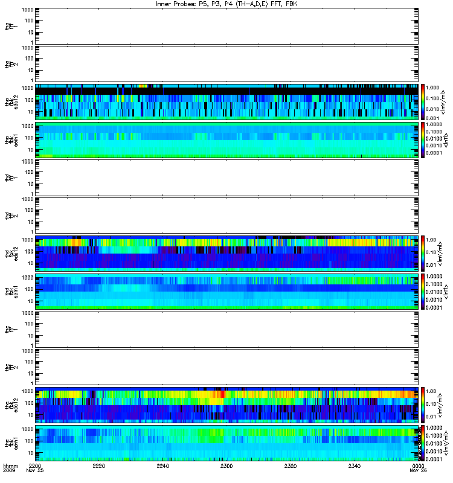
Task: Select the "the fff 1" y-axis label
Action: tap(11, 330)
